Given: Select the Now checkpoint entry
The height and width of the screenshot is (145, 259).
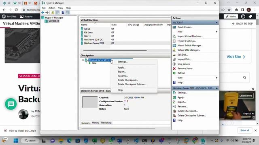Looking at the screenshot, I should coord(94,63).
